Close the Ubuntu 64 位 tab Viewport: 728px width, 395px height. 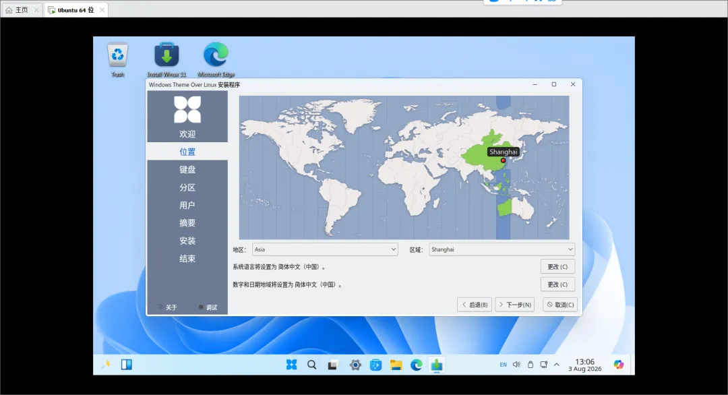(x=102, y=9)
